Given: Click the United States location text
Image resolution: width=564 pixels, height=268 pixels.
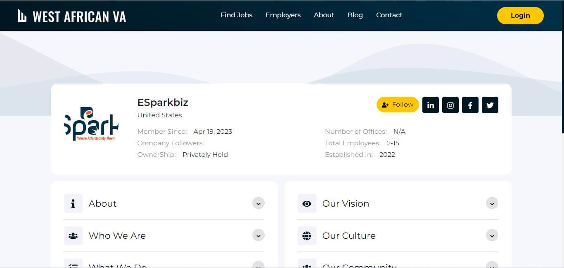Looking at the screenshot, I should tap(159, 115).
